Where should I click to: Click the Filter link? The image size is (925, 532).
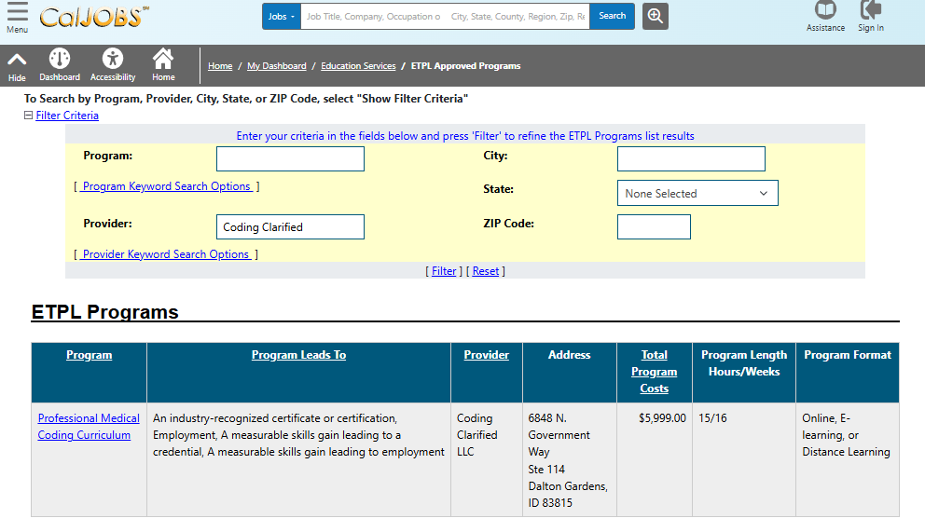444,271
